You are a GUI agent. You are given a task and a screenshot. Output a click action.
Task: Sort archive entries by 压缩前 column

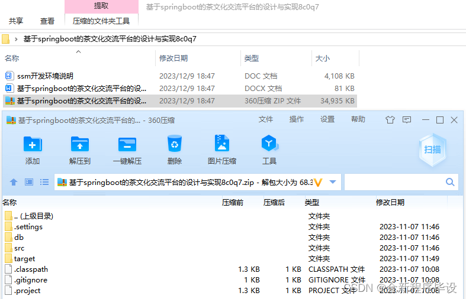tap(232, 202)
